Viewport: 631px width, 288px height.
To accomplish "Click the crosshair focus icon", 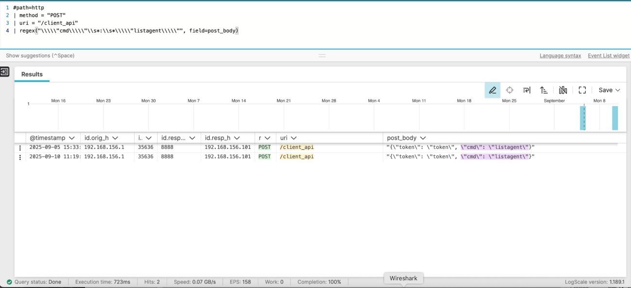I will [x=510, y=90].
